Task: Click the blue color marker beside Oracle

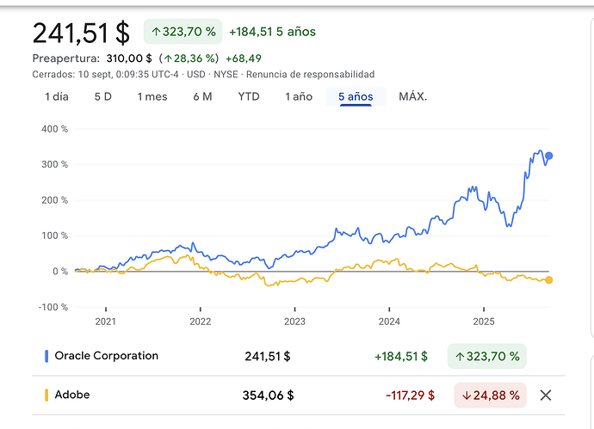Action: pos(46,356)
